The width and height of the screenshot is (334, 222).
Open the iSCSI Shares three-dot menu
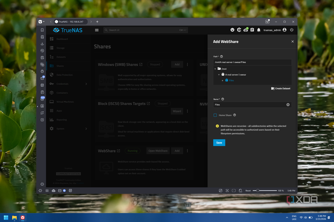pyautogui.click(x=188, y=111)
